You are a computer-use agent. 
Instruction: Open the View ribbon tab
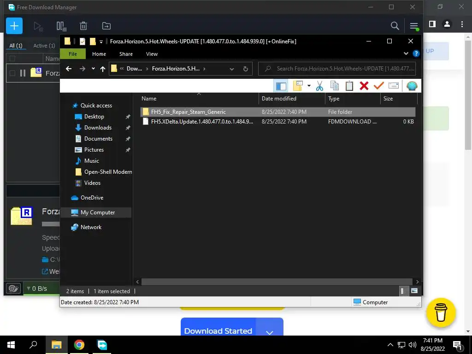[152, 54]
